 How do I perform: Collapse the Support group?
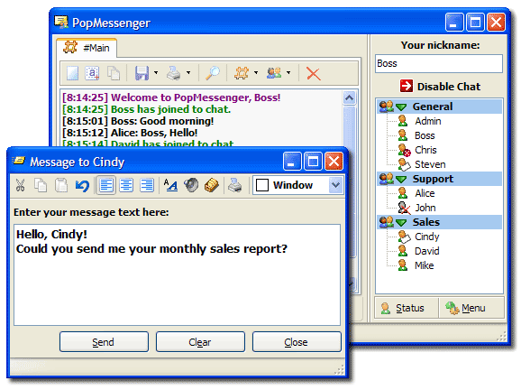401,180
